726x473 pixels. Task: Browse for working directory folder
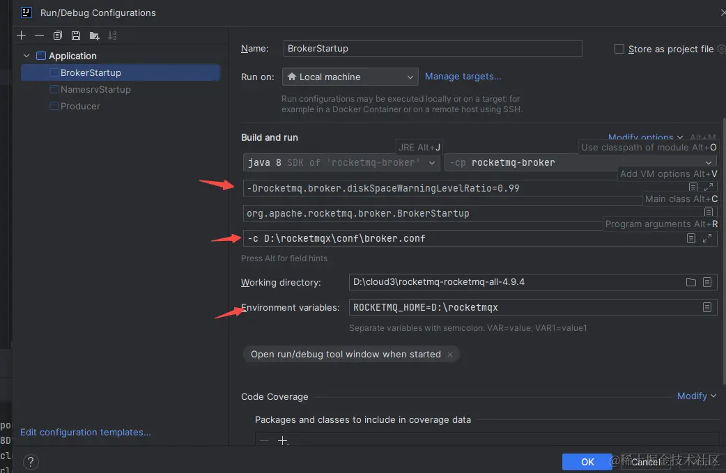tap(690, 282)
